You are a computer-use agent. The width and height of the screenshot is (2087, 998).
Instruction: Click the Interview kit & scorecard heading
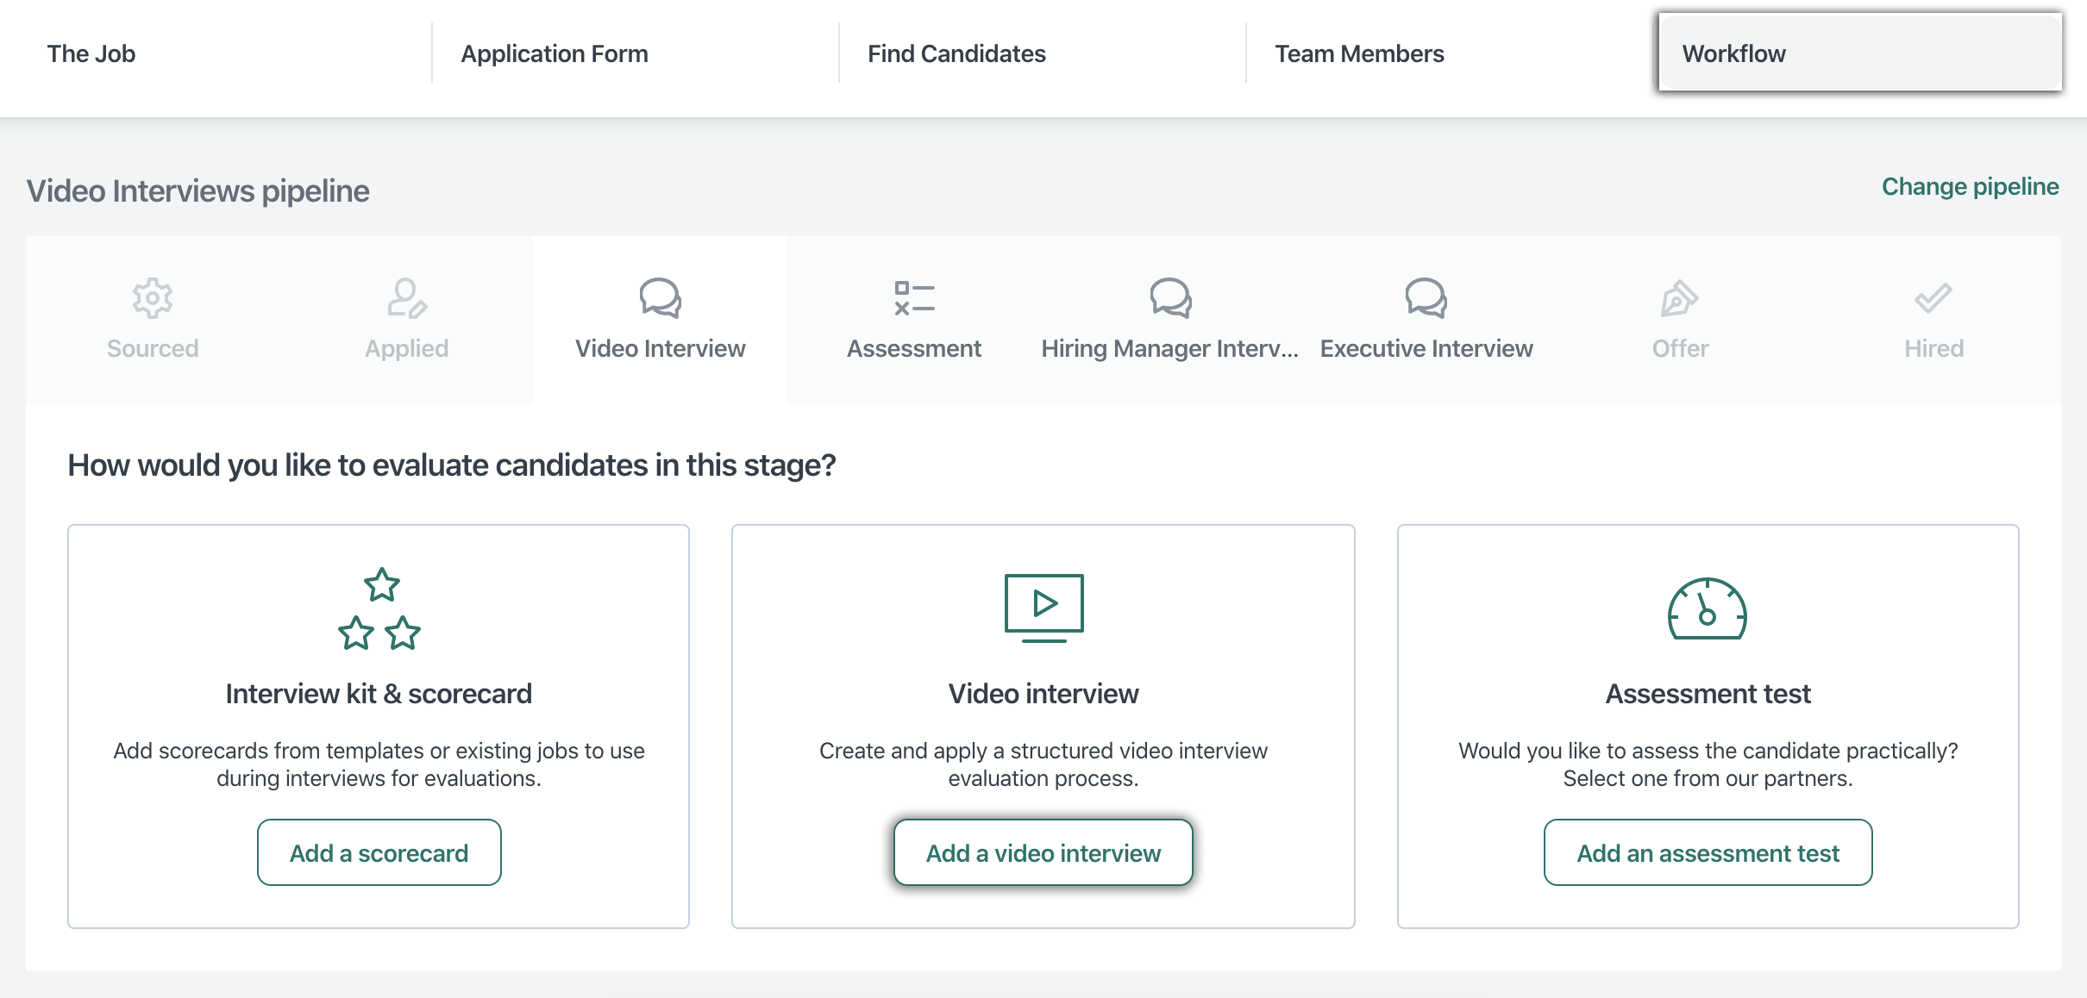pyautogui.click(x=379, y=694)
